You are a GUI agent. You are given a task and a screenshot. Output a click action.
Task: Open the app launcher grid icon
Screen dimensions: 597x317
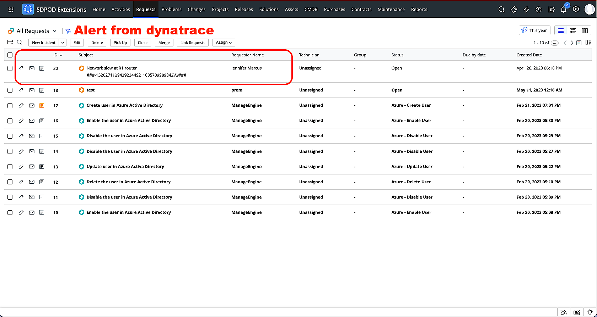(11, 10)
